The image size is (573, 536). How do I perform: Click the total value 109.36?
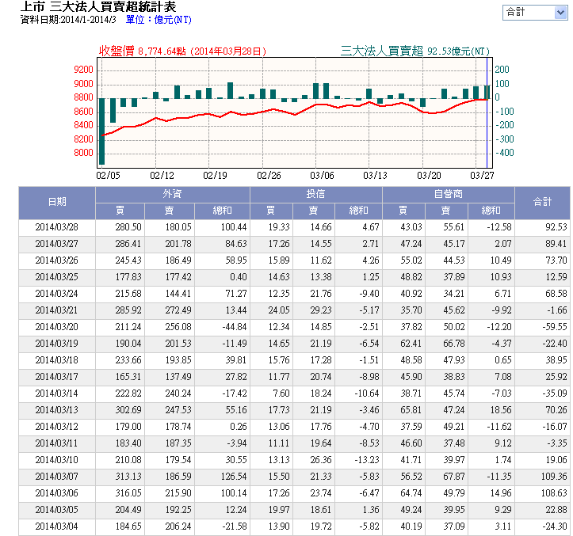tap(554, 477)
